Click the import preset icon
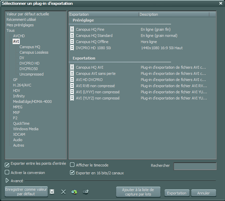 74,192
